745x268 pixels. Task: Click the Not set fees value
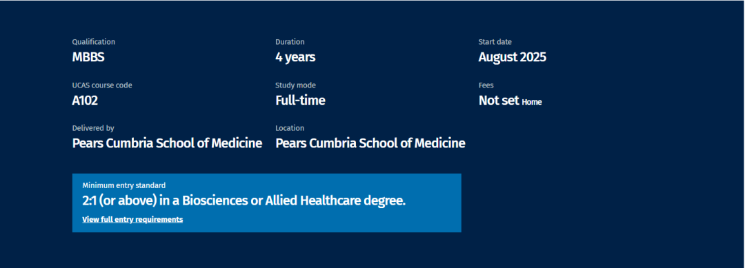click(499, 101)
